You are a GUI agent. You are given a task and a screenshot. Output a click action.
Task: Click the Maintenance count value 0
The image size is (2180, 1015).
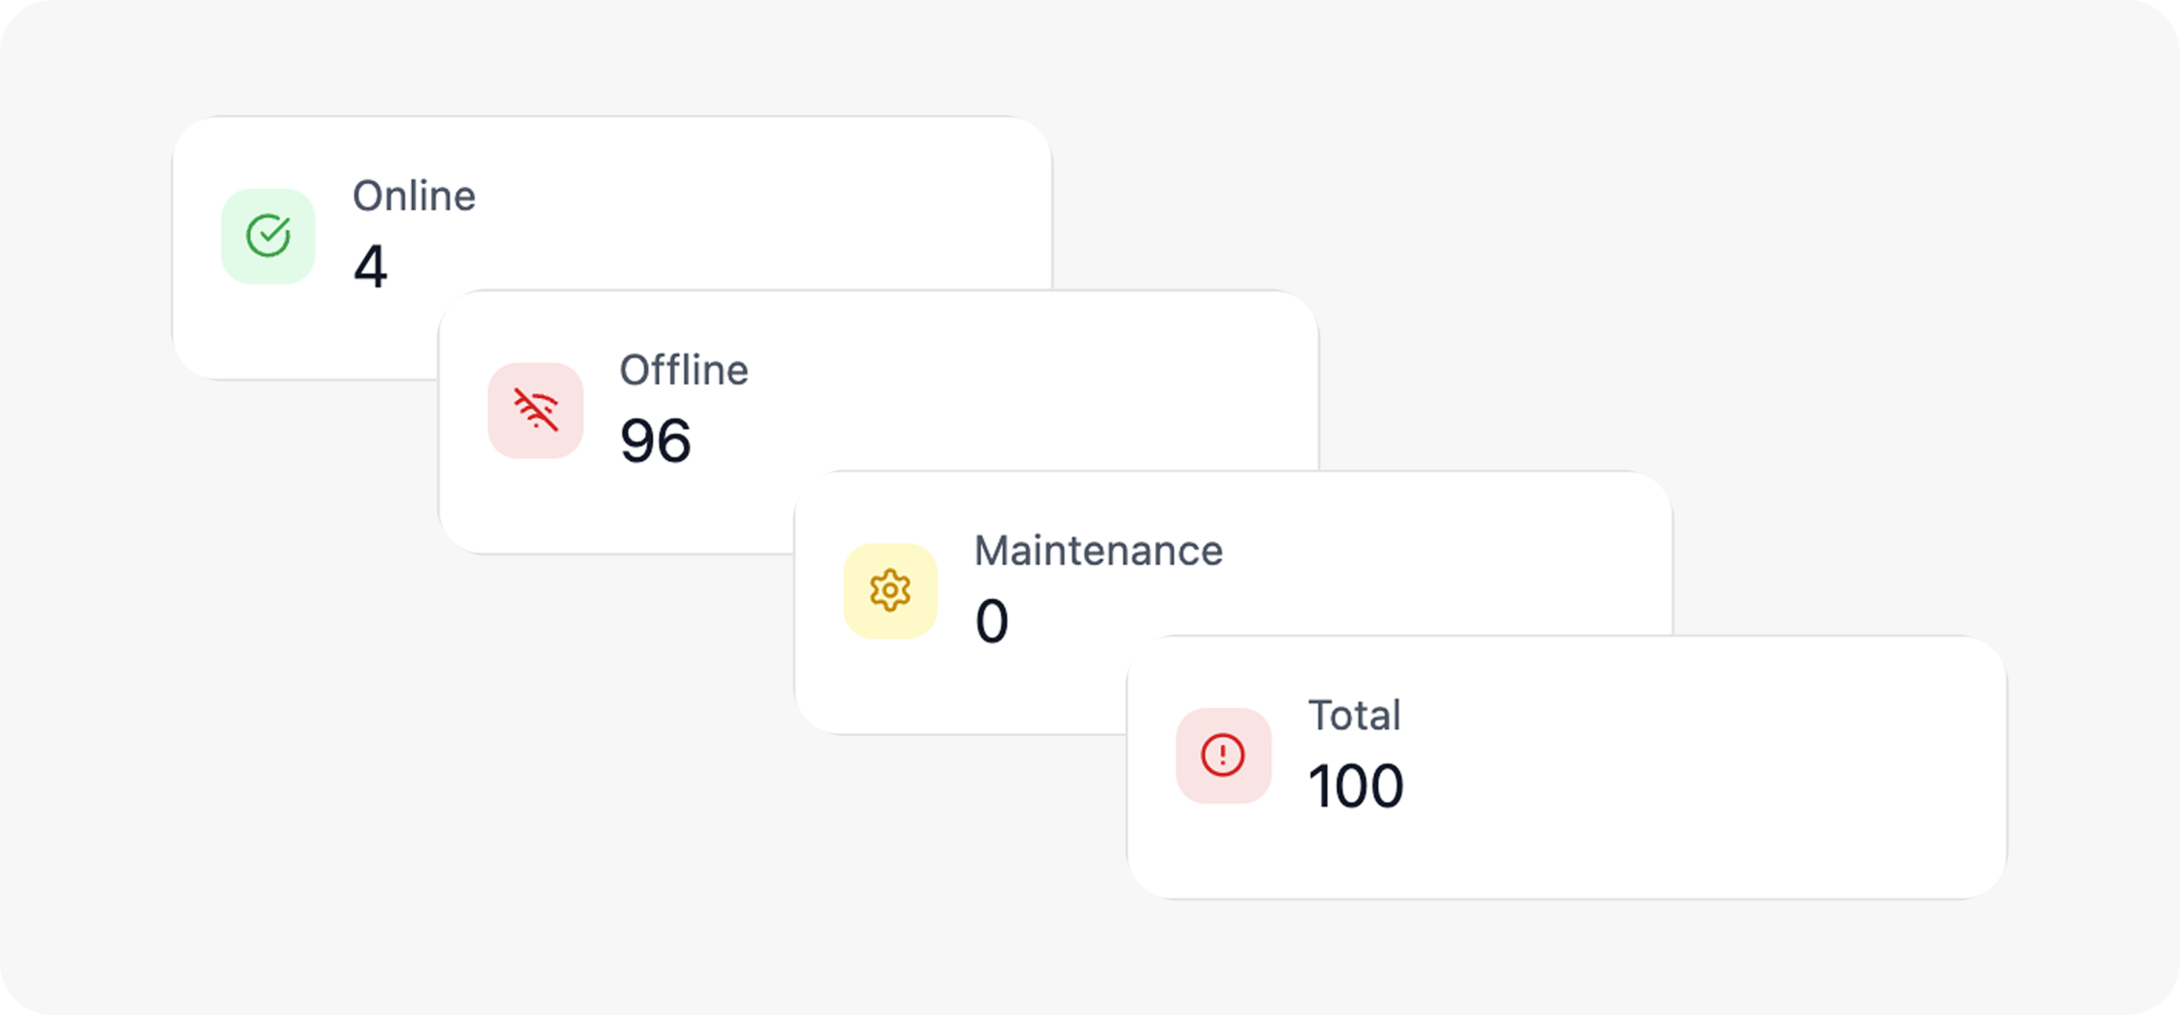(x=991, y=621)
